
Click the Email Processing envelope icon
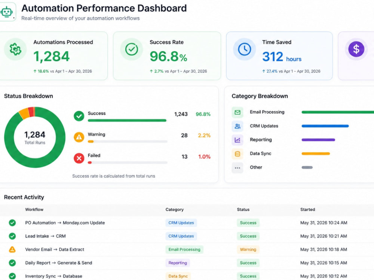(237, 112)
